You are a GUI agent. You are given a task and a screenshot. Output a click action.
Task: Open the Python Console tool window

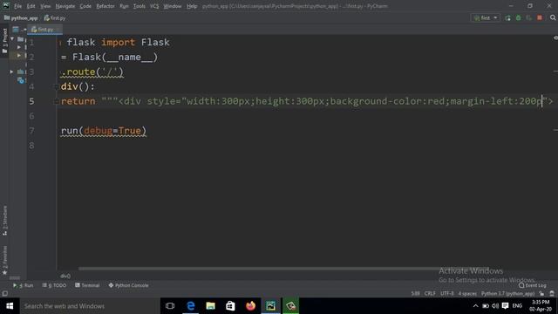(x=128, y=285)
